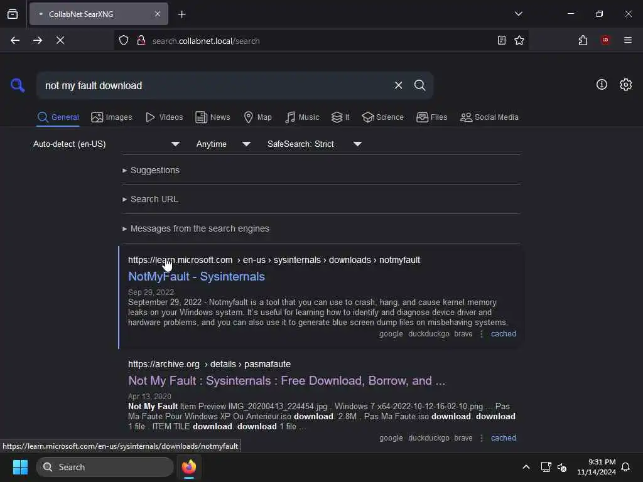
Task: Switch to the Social Media category tab
Action: click(489, 117)
